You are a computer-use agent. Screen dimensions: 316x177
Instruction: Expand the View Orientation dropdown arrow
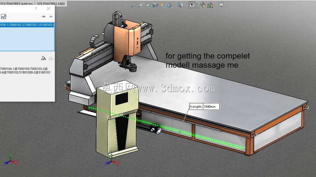click(x=175, y=5)
